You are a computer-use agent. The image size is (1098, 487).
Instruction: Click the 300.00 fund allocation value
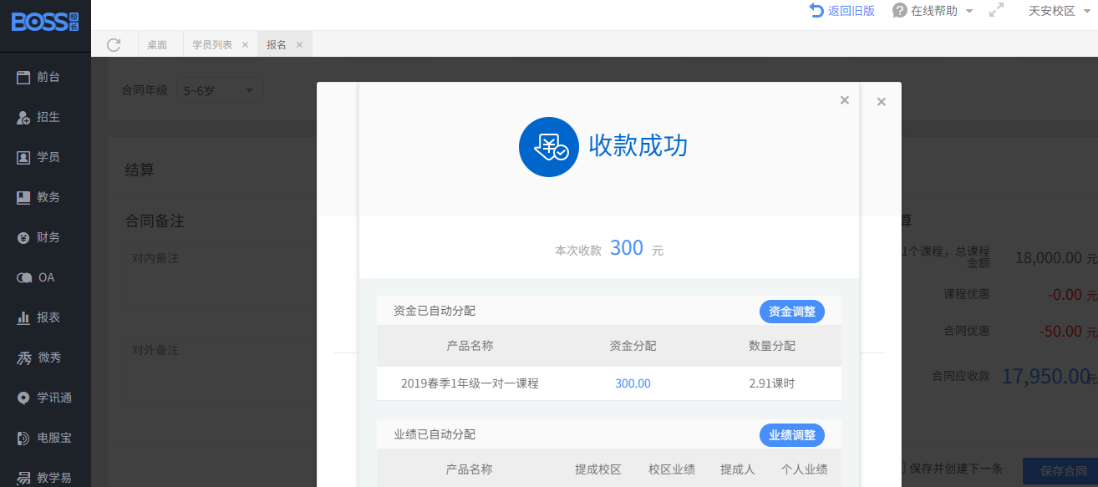pos(633,383)
